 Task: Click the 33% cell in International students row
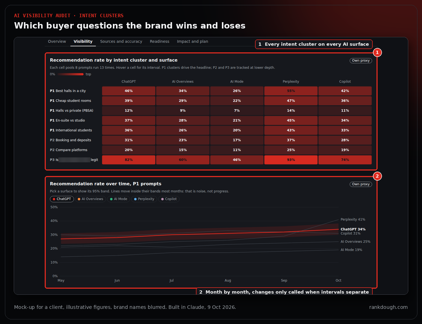click(x=345, y=130)
